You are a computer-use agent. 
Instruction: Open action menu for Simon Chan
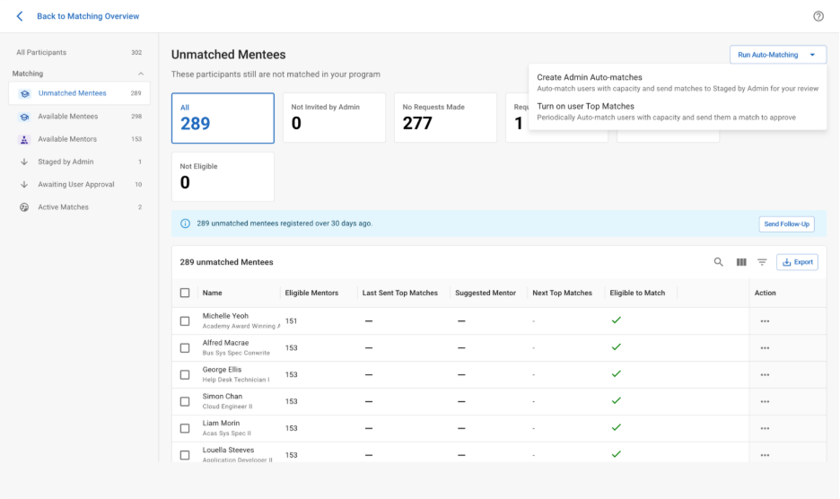[x=765, y=402]
